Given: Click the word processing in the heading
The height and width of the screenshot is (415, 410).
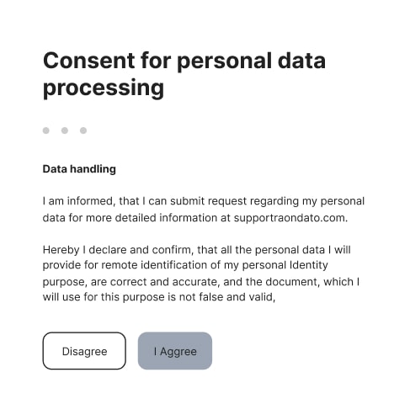Looking at the screenshot, I should click(x=104, y=88).
